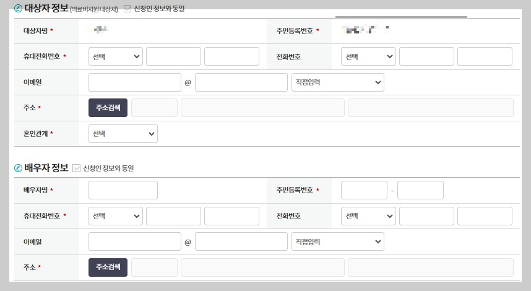Focus 대상자 휴대전화번호 last digits field

point(231,56)
